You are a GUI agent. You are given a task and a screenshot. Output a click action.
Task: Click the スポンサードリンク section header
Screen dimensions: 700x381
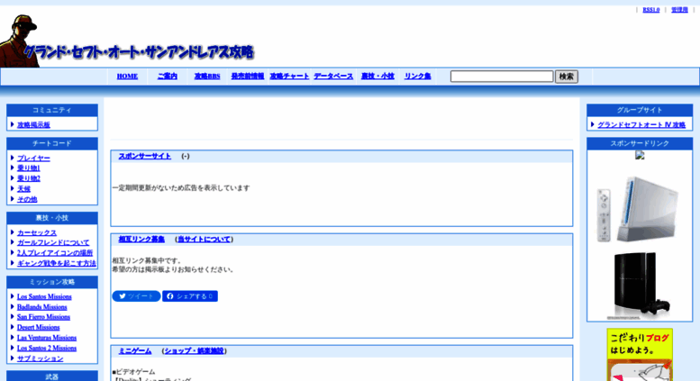coord(640,143)
